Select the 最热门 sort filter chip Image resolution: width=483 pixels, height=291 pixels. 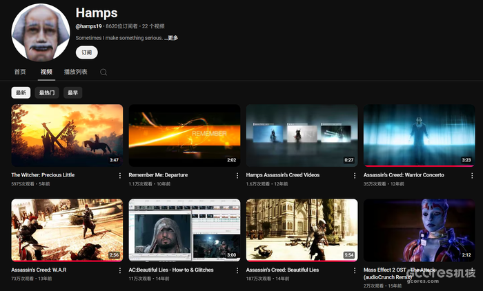coord(47,92)
